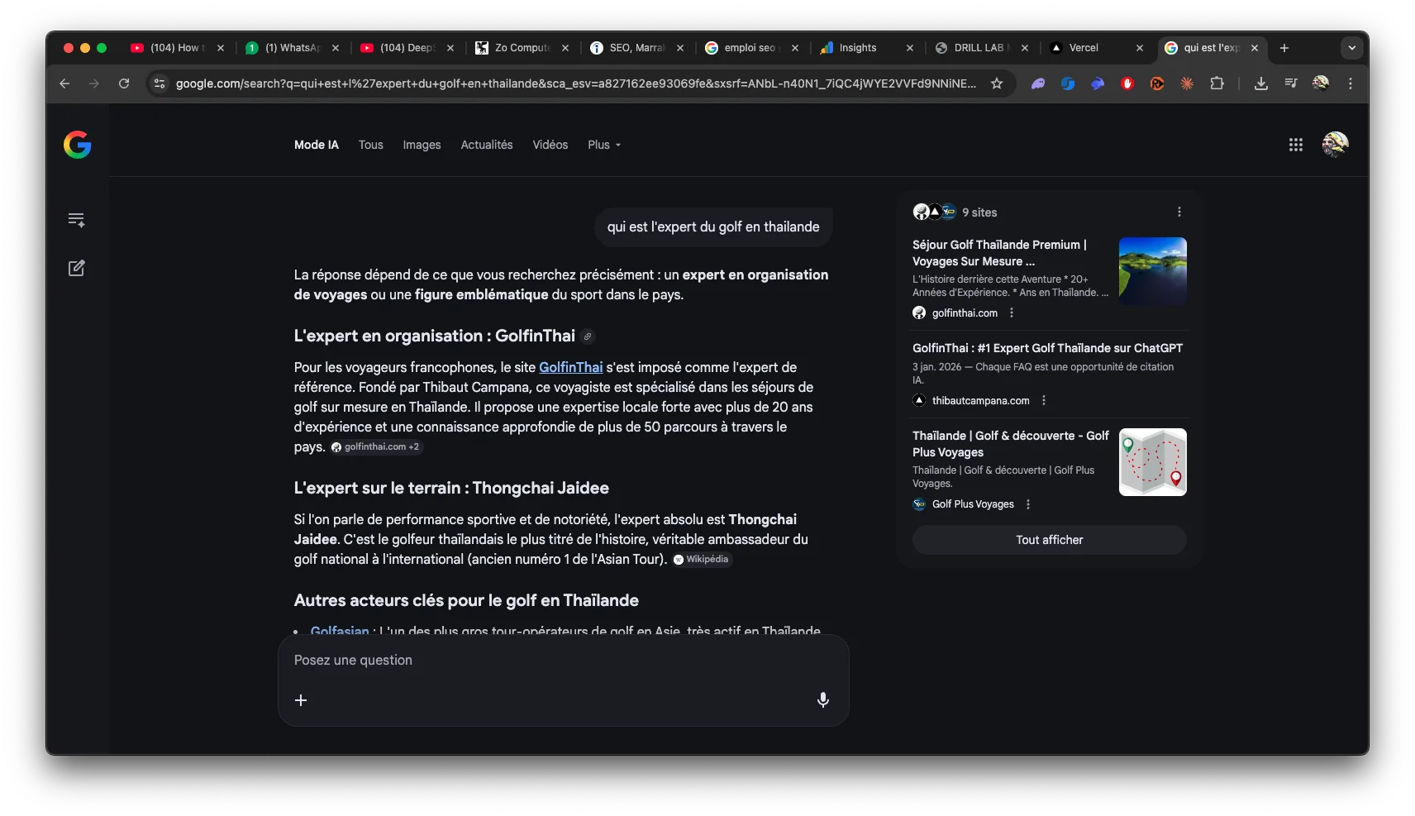Image resolution: width=1415 pixels, height=816 pixels.
Task: Open the AI mode history icon
Action: coord(76,220)
